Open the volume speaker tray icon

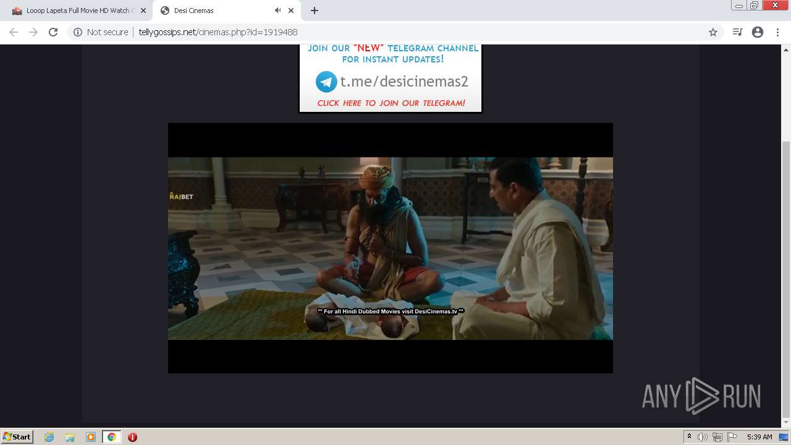703,437
